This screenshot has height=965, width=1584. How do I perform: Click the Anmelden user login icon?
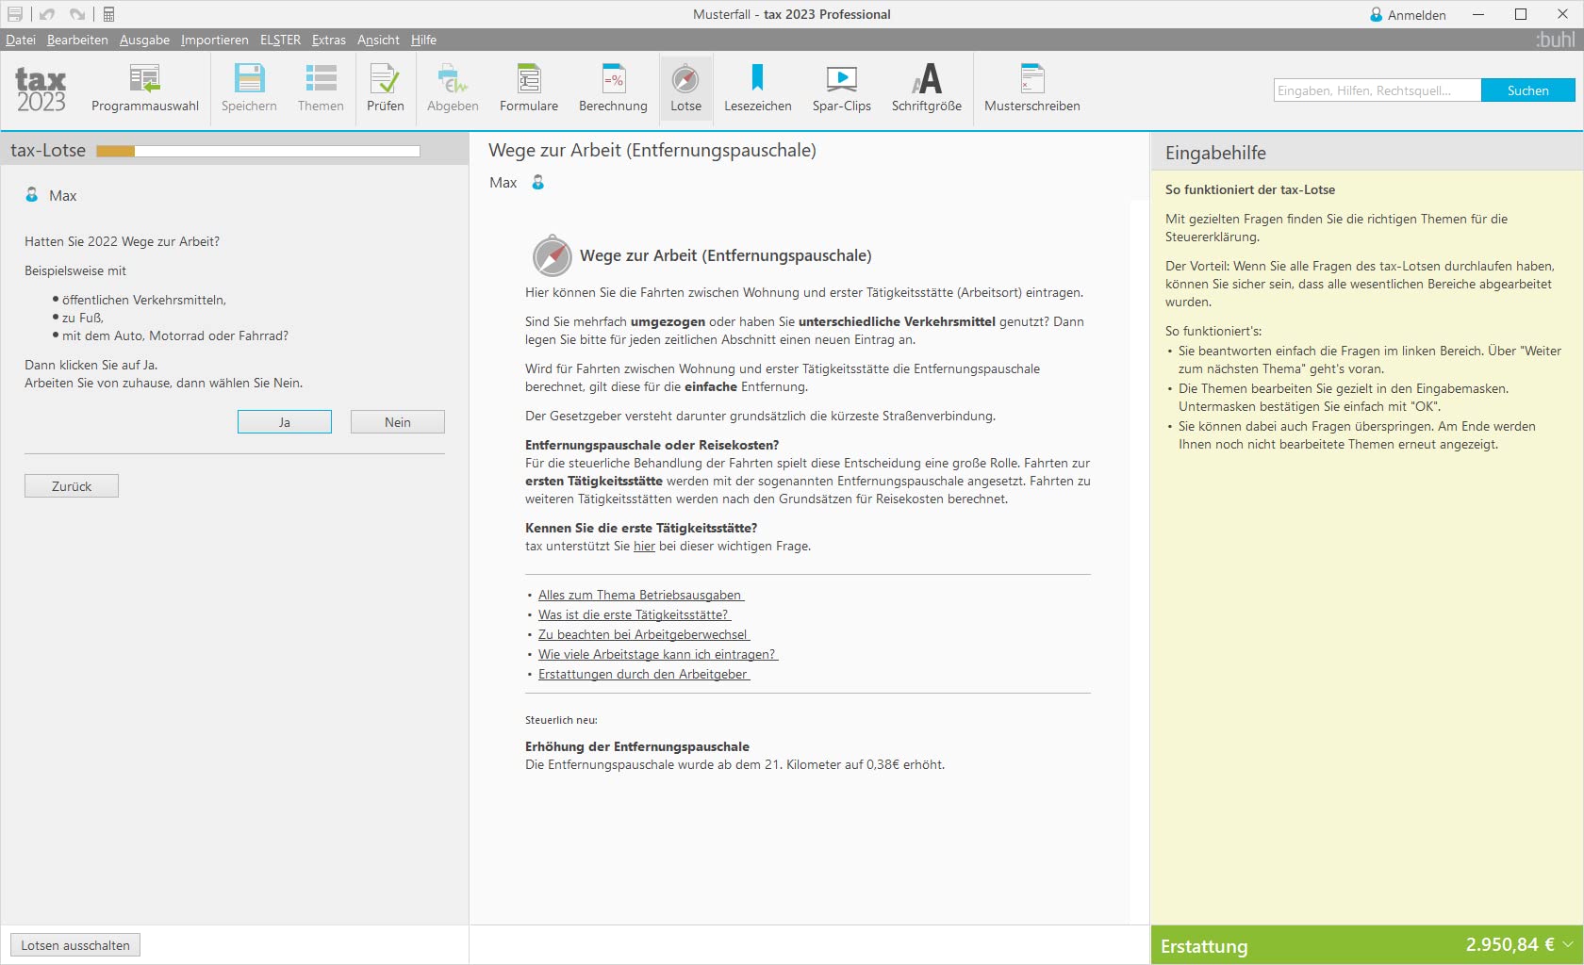pyautogui.click(x=1377, y=15)
